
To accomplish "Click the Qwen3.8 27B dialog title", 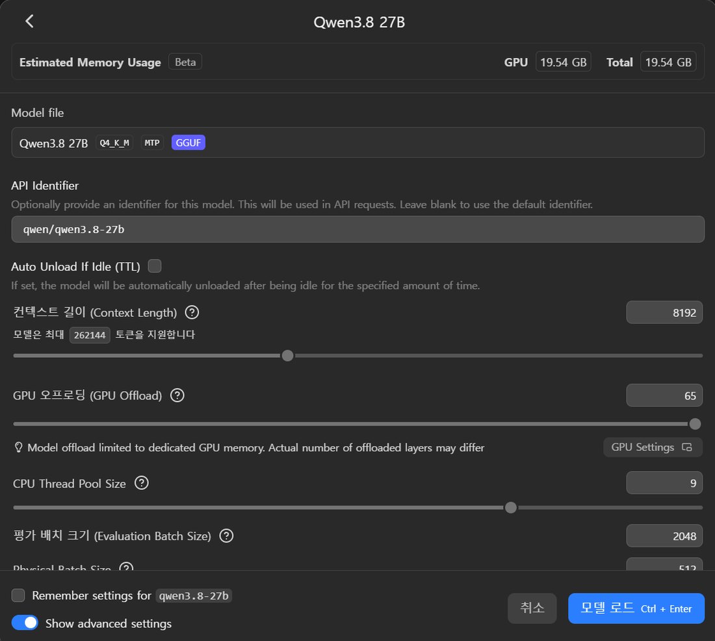I will [x=359, y=22].
